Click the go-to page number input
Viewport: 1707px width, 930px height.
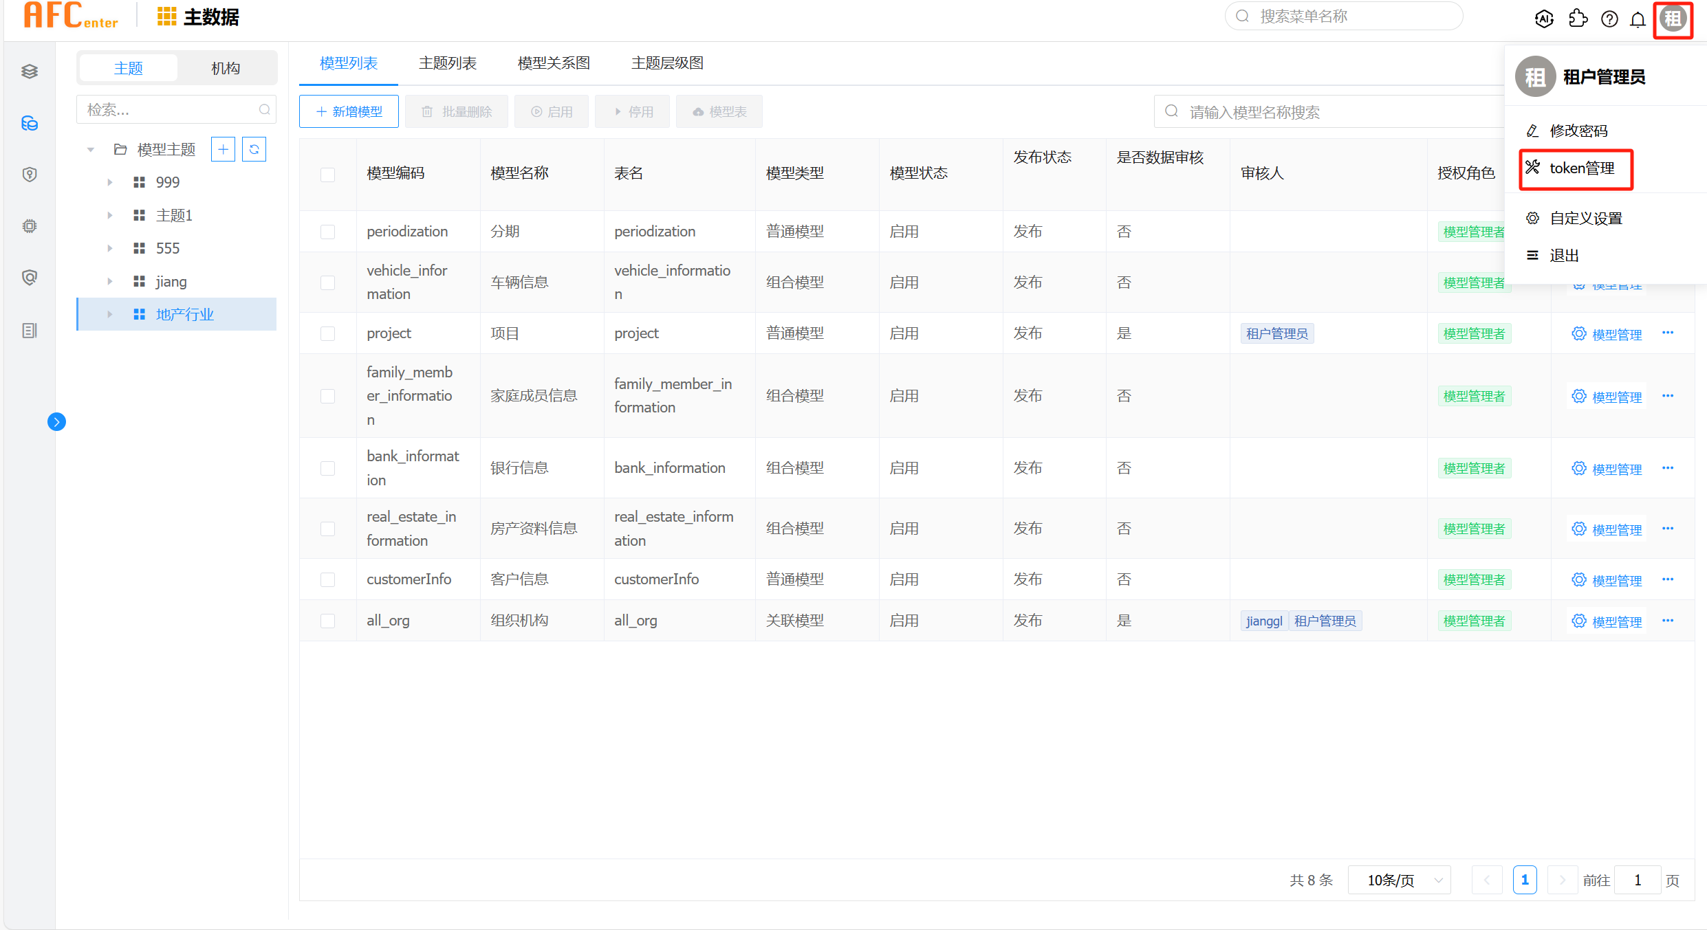(x=1638, y=880)
